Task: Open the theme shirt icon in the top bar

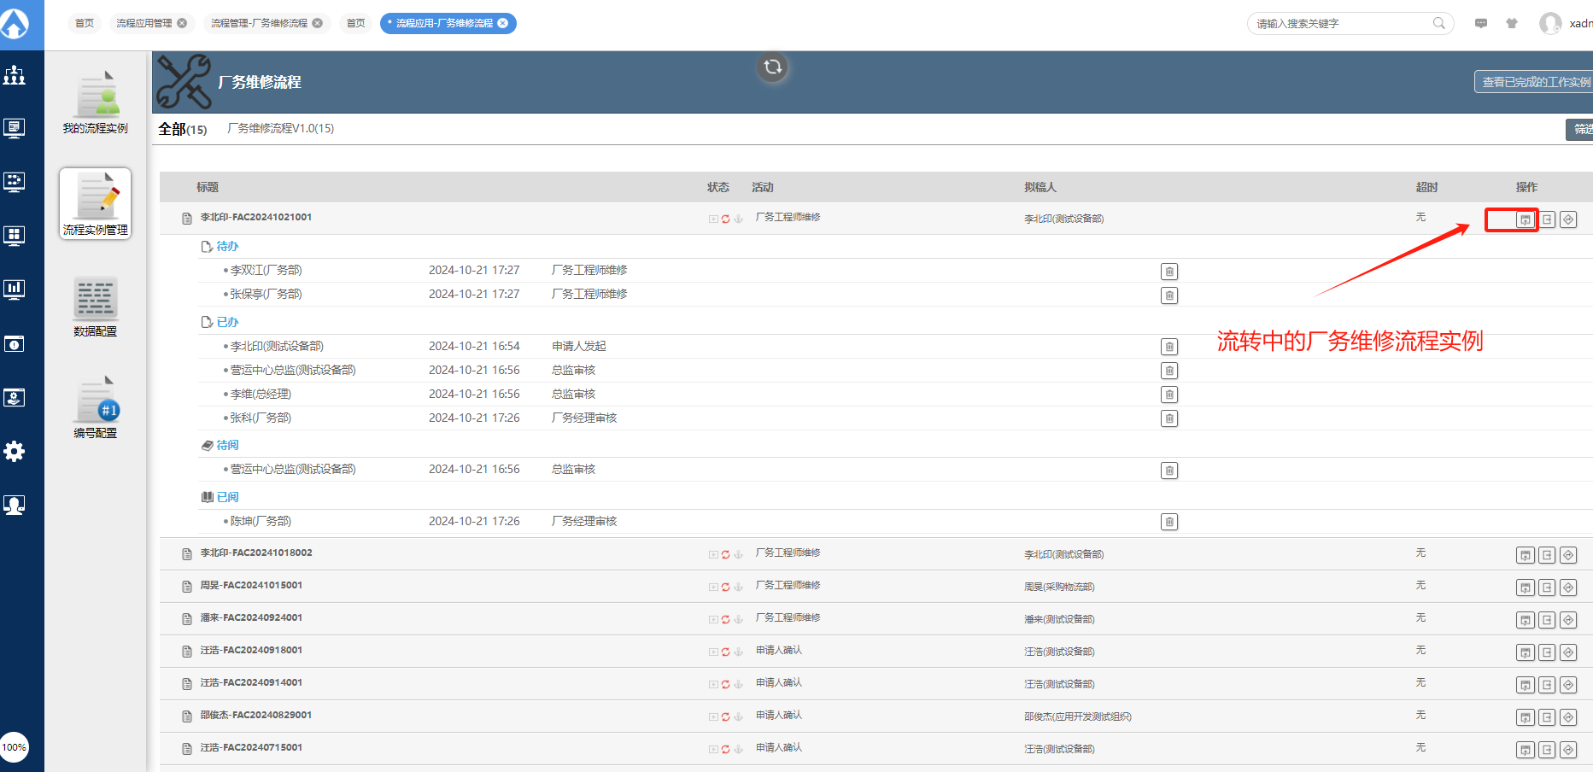Action: point(1512,23)
